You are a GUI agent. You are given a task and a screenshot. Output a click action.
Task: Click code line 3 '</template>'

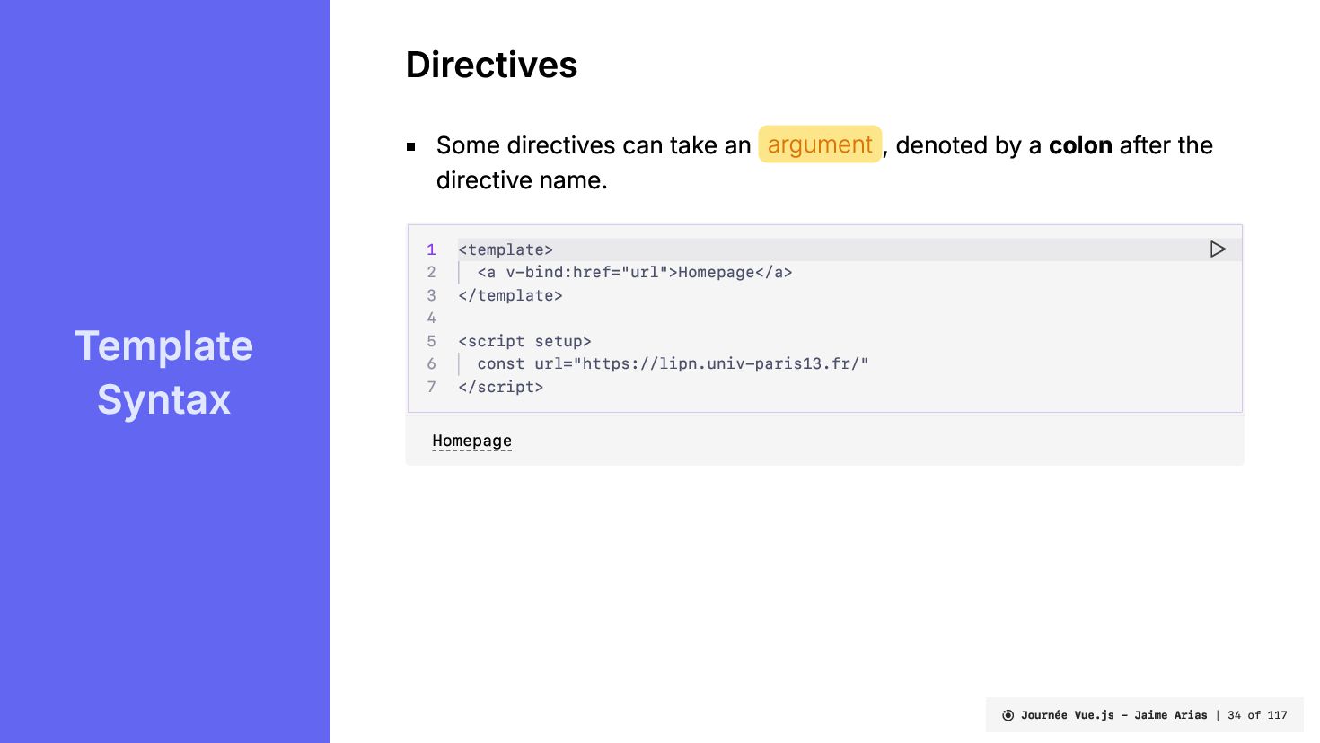tap(510, 295)
